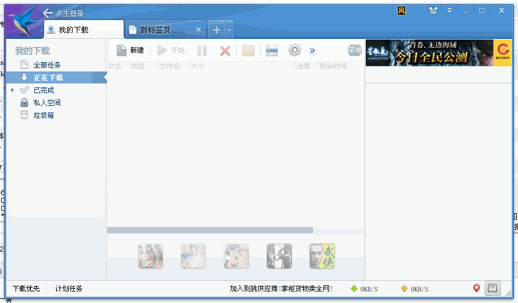Click the skin shirt icon in title bar
The height and width of the screenshot is (303, 518).
click(433, 10)
